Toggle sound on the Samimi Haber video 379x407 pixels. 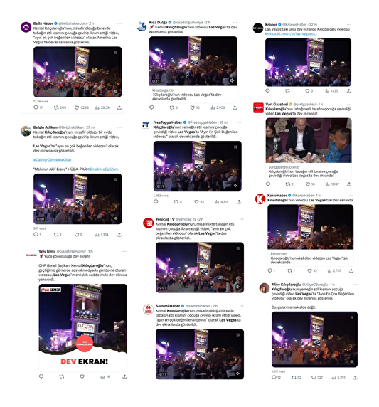point(238,374)
